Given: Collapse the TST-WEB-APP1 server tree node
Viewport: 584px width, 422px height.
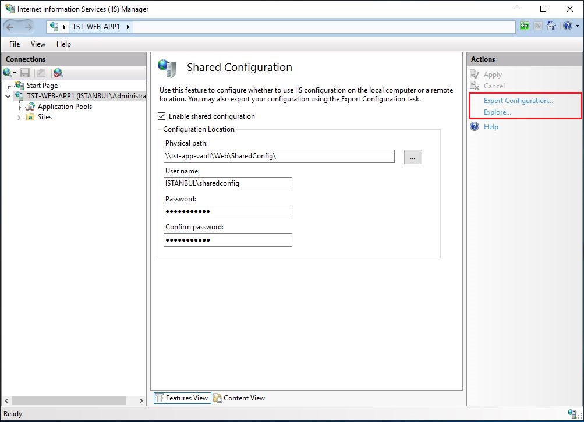Looking at the screenshot, I should pos(8,96).
